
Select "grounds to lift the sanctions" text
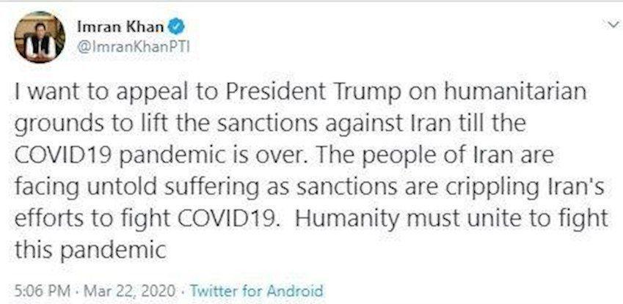click(x=166, y=124)
